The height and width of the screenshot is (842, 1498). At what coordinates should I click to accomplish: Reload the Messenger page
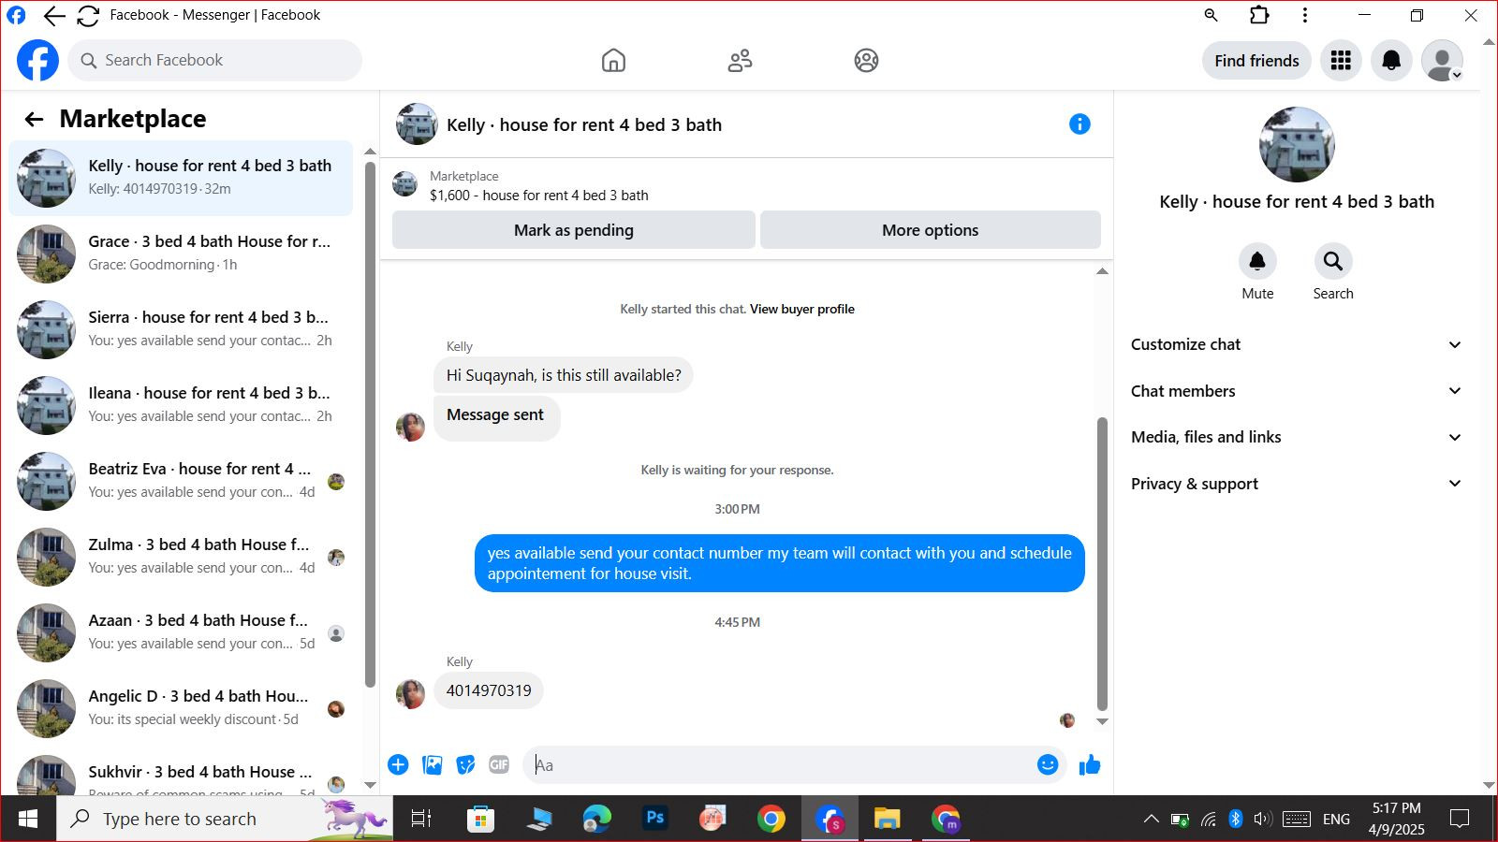coord(88,15)
